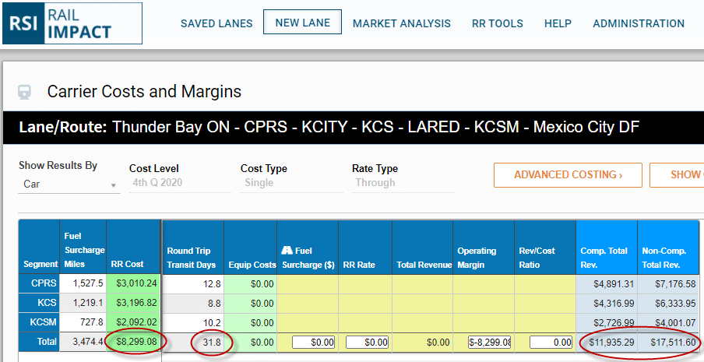Open the Cost Type Single field

(x=290, y=183)
